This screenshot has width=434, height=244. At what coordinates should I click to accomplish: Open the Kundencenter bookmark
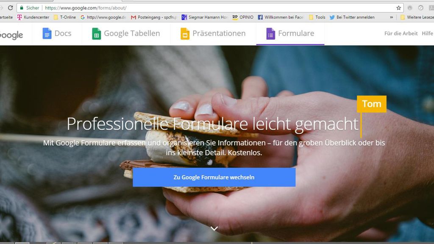click(33, 17)
